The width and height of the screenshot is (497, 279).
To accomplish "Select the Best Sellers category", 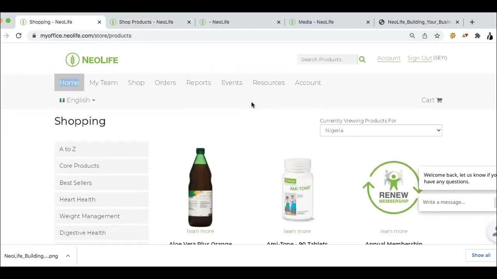I will point(102,183).
